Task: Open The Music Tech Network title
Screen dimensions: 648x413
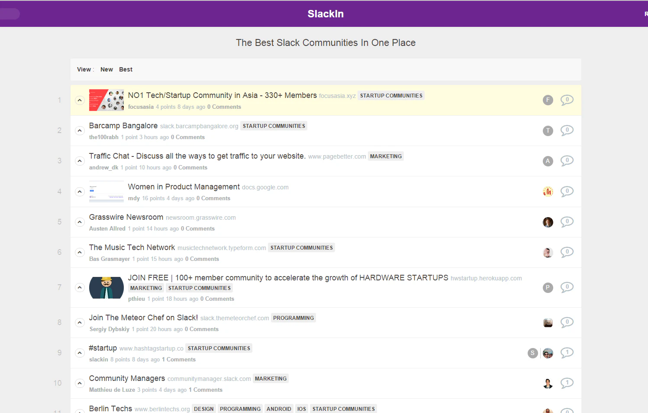Action: coord(132,247)
